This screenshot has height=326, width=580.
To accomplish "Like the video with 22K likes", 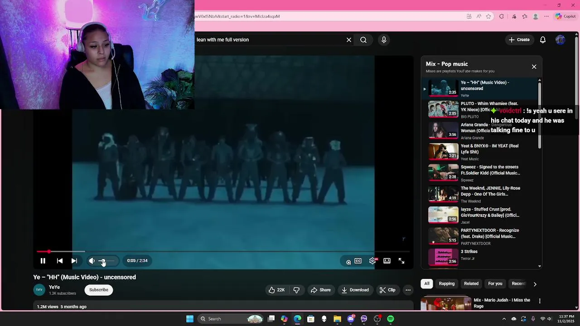I will (x=276, y=290).
